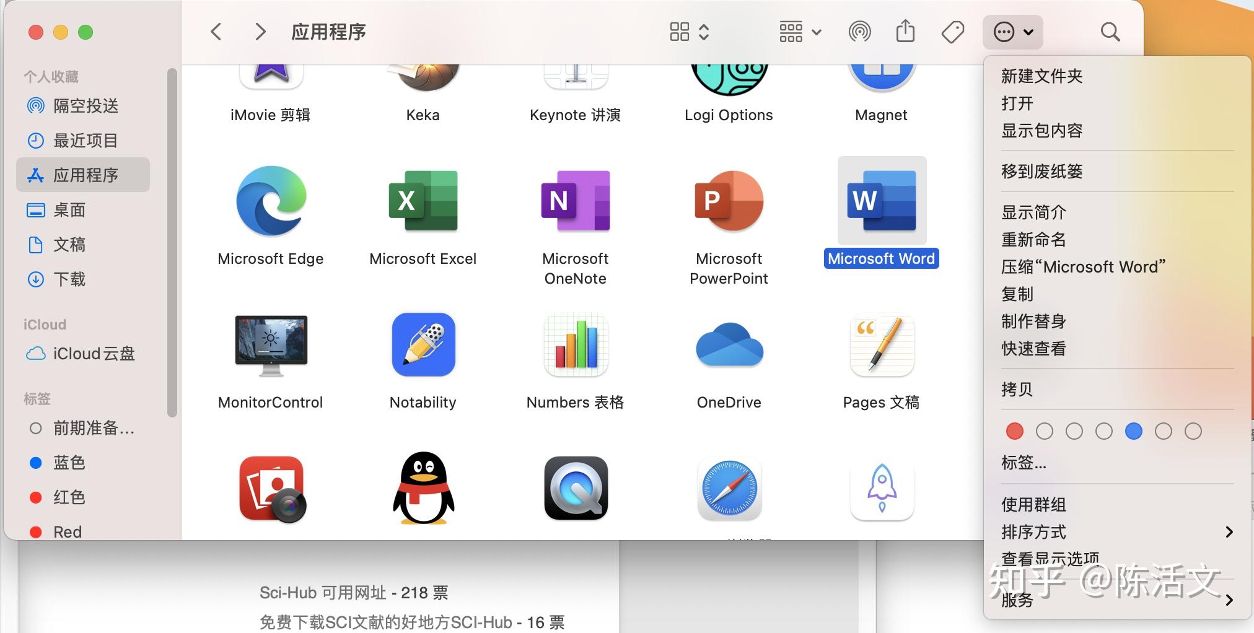Image resolution: width=1254 pixels, height=633 pixels.
Task: Click the tag toolbar icon
Action: 952,32
